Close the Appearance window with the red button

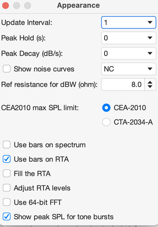tap(6, 6)
